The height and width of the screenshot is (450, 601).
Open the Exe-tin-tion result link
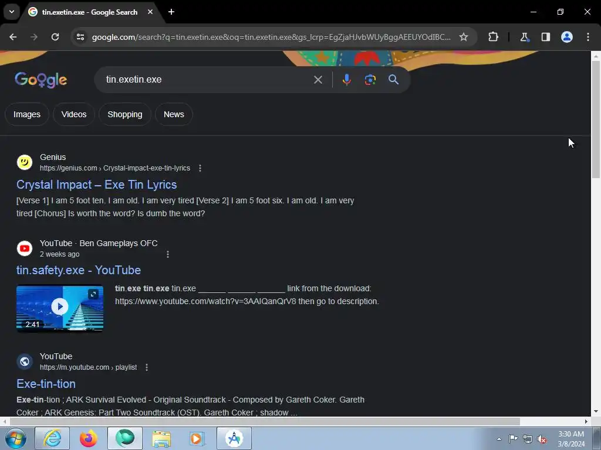tap(46, 384)
